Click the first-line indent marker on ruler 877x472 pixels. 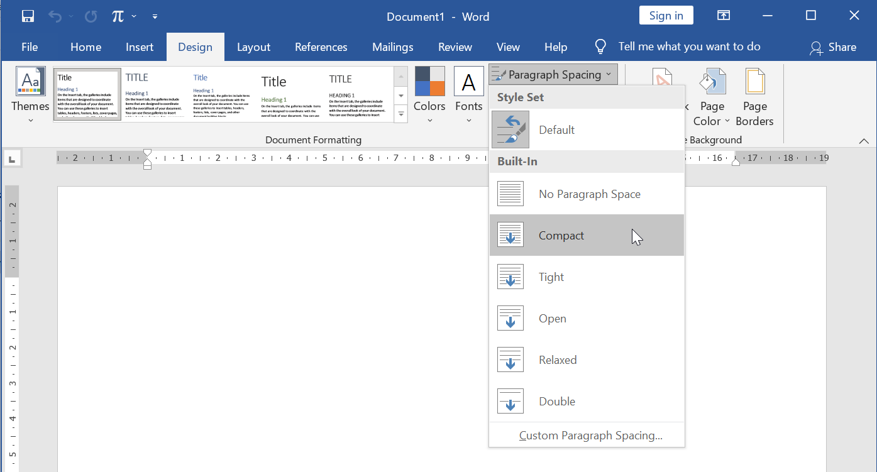click(x=147, y=153)
